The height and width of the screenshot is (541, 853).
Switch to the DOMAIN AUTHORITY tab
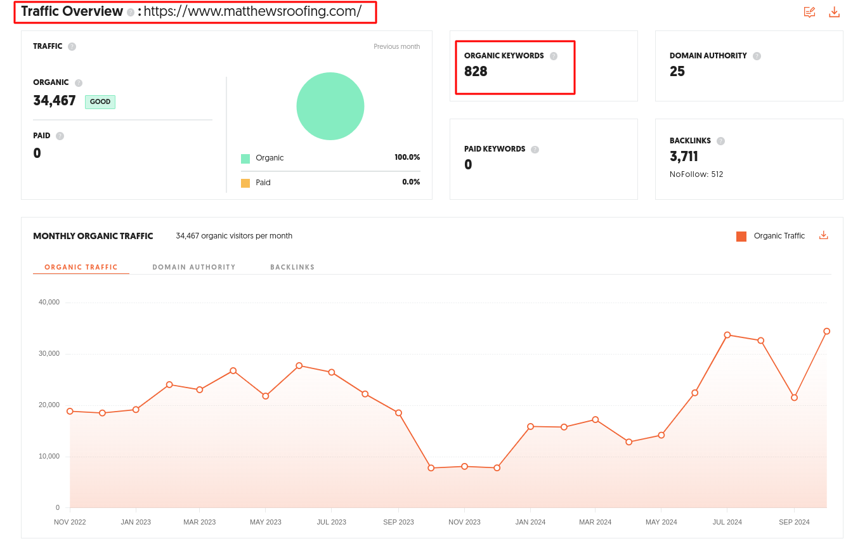(194, 267)
